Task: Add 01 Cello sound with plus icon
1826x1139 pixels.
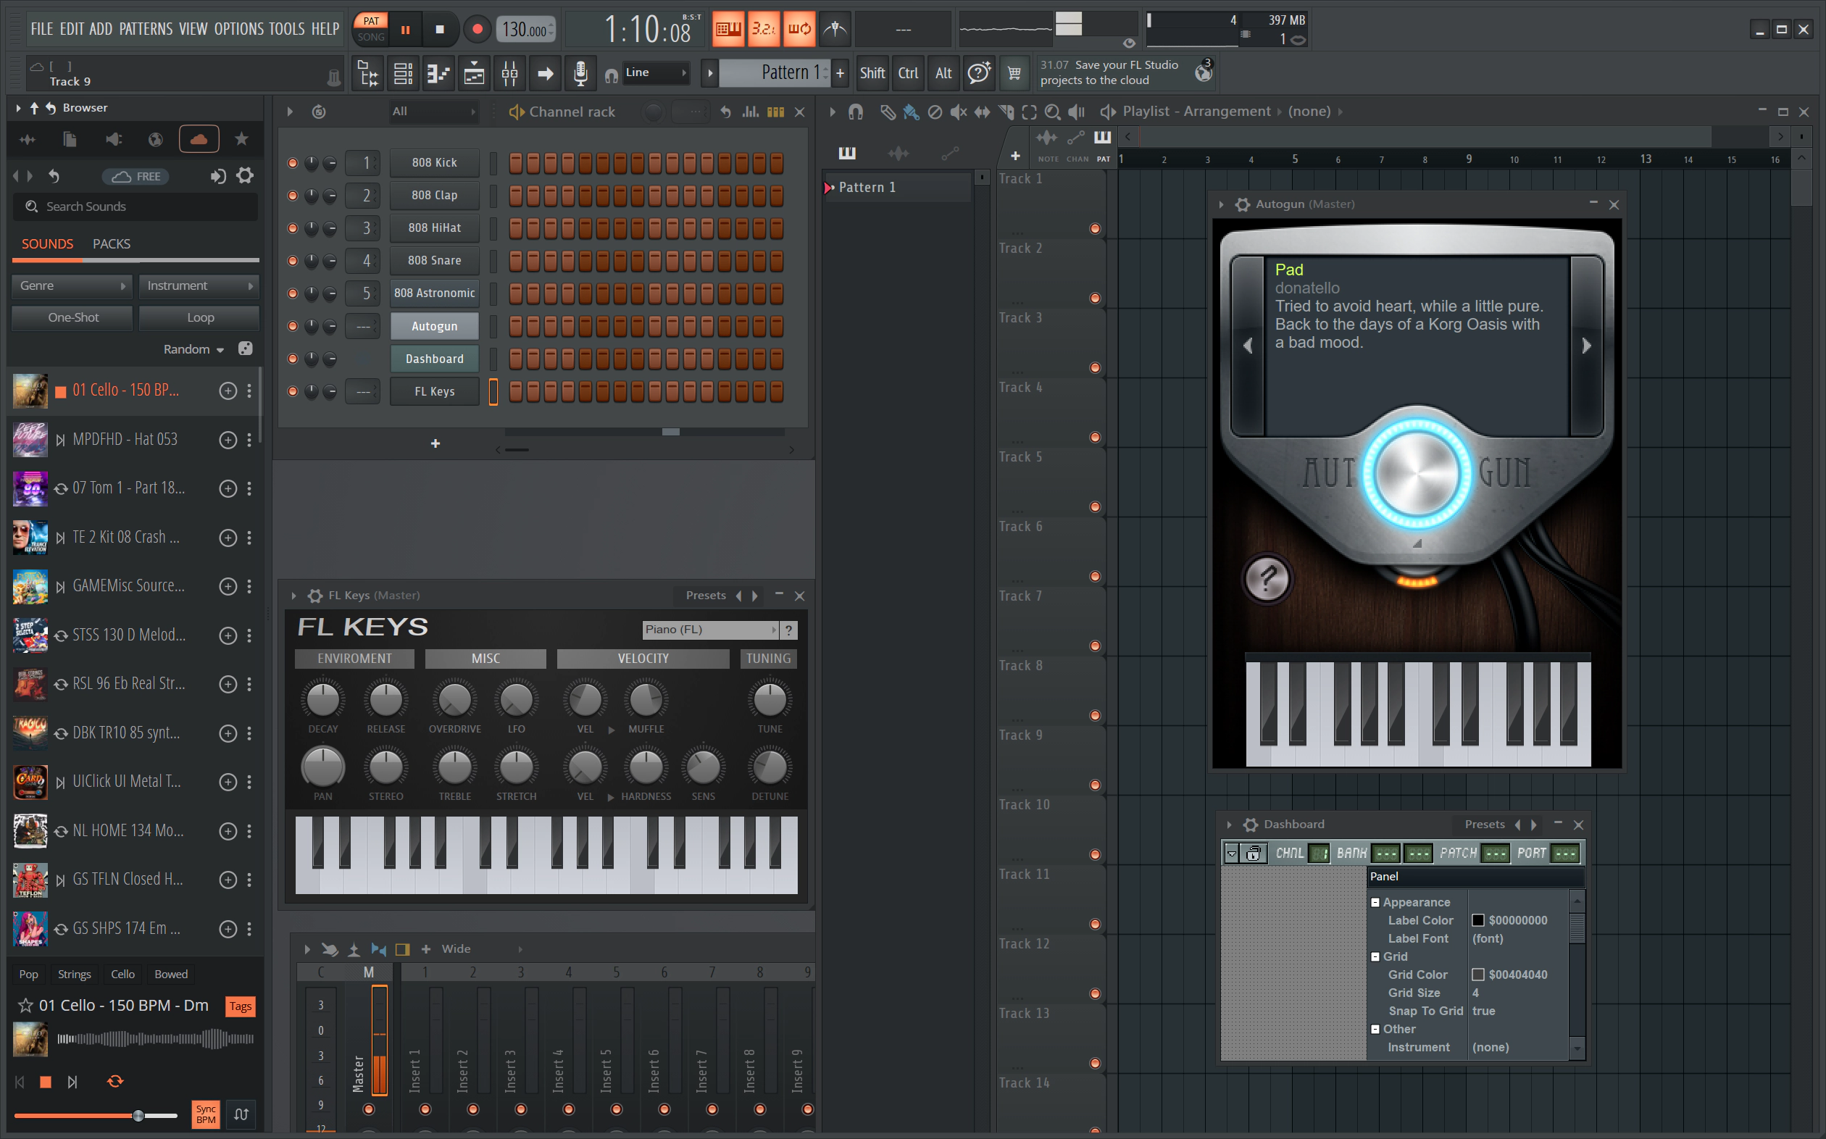Action: pyautogui.click(x=228, y=391)
